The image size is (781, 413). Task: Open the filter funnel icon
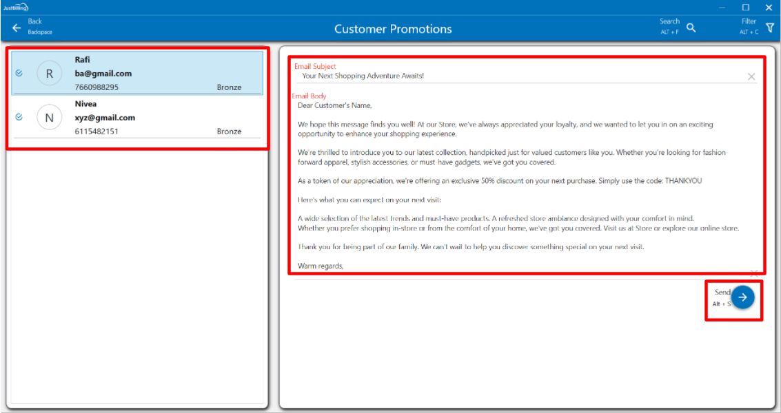coord(770,28)
